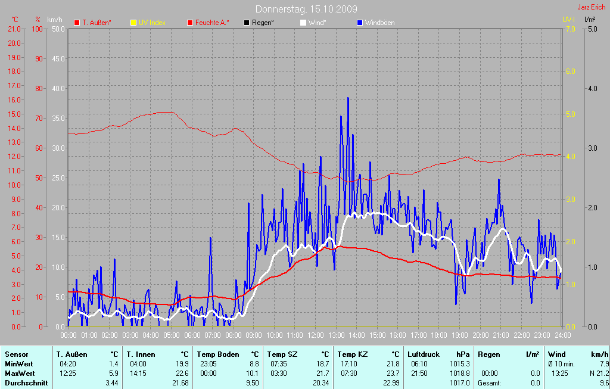Viewport: 610px width, 389px height.
Task: Click T. Außen minimum time '04:20'
Action: 68,364
